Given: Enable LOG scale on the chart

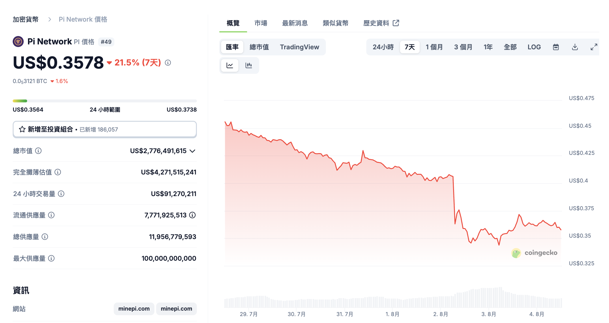Looking at the screenshot, I should 534,47.
